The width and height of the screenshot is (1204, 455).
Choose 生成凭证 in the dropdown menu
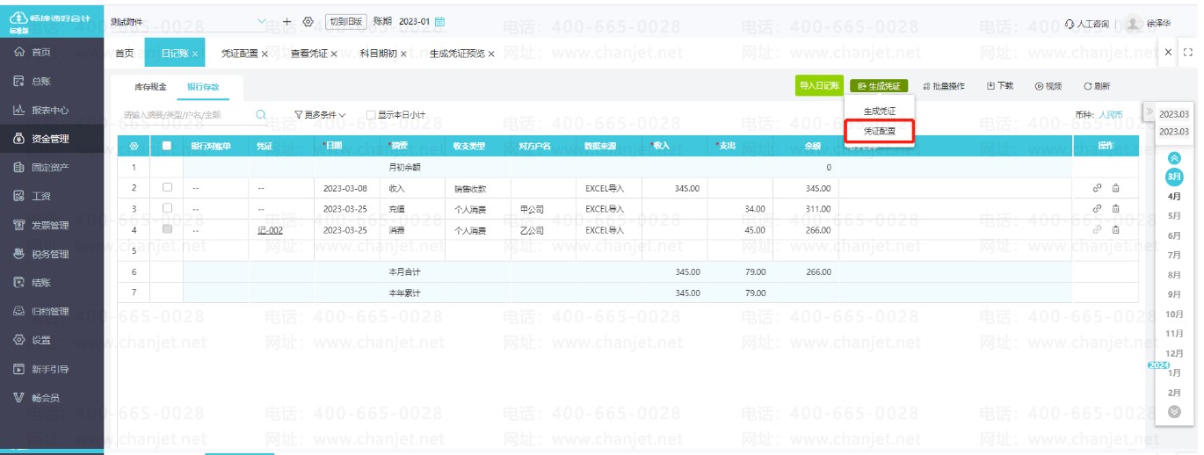tap(879, 112)
